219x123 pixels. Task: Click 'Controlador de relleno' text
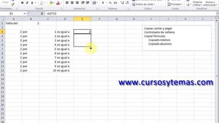tap(159, 32)
